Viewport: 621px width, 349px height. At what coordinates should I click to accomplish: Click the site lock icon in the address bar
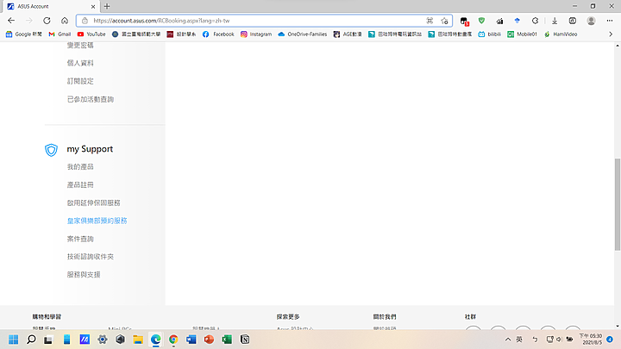coord(85,21)
